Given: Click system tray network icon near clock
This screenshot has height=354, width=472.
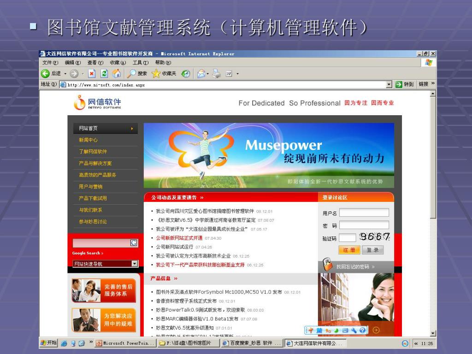Looking at the screenshot, I should point(405,343).
